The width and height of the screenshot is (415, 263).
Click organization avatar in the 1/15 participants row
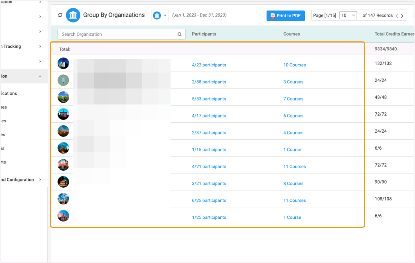(63, 148)
